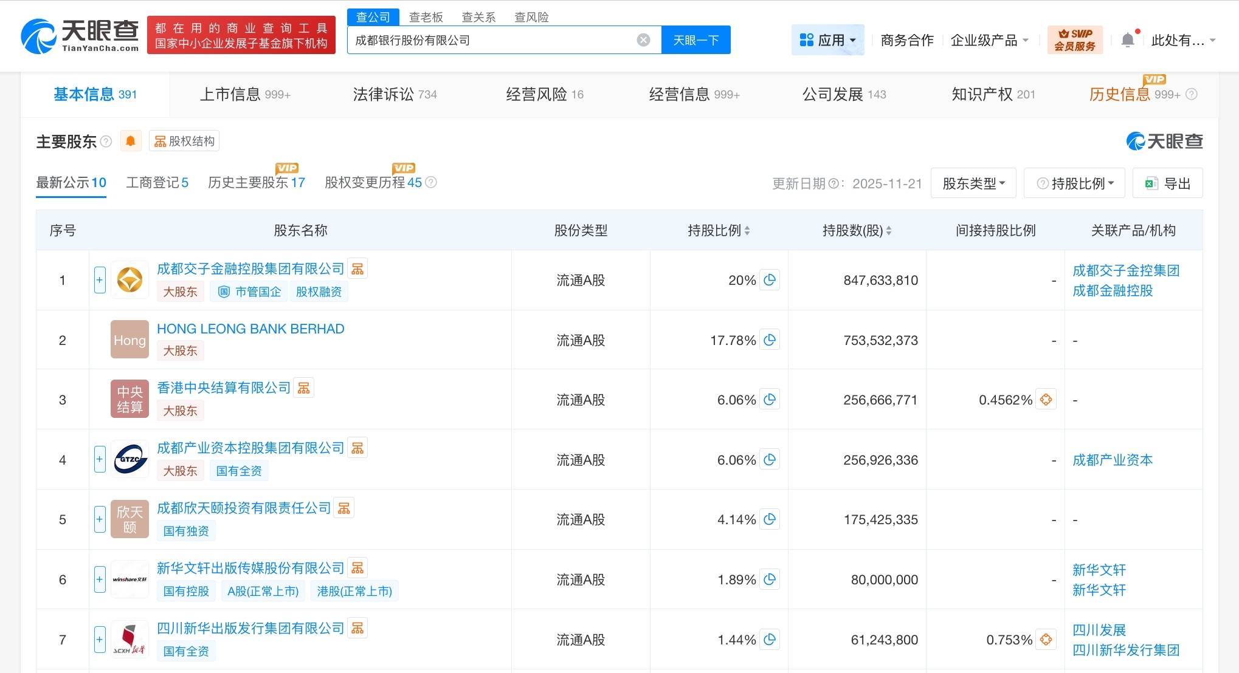
Task: Open pie chart icon next to 17.78%
Action: [770, 340]
